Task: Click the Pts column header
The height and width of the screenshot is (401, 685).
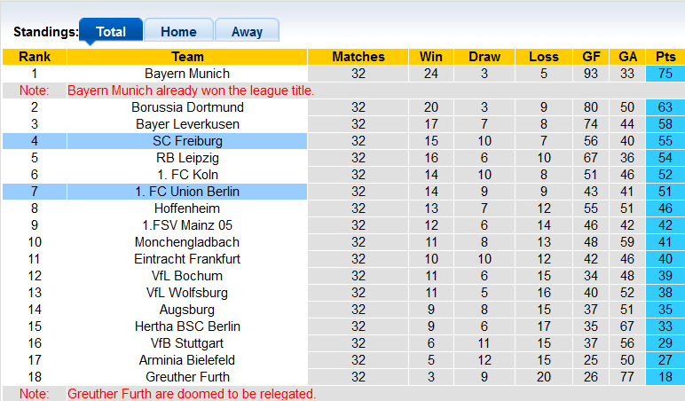Action: [x=665, y=57]
